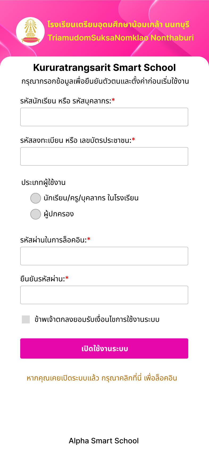Image resolution: width=209 pixels, height=454 pixels.
Task: Focus the ยืนยันรหัสผ่าน confirm password field
Action: [x=104, y=295]
